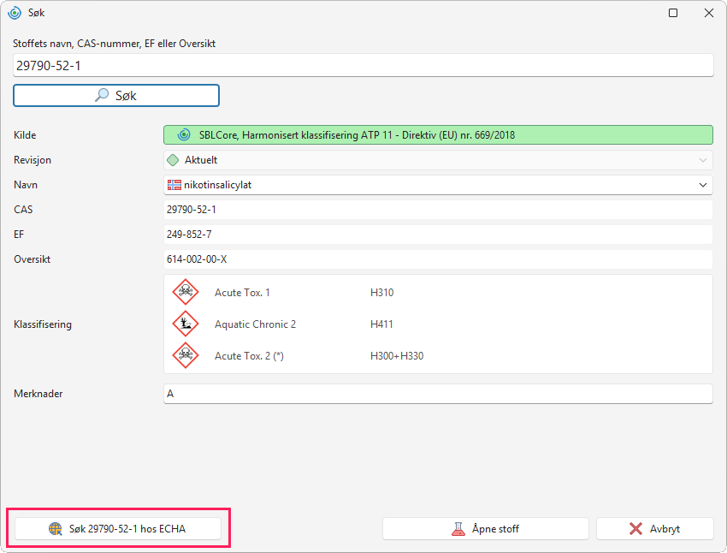Click the skull pictogram for Acute Tox. 1
Screen dimensions: 727x553
(186, 292)
